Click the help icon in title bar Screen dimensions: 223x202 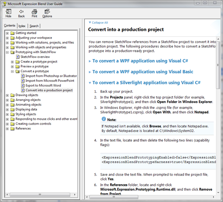coord(4,4)
